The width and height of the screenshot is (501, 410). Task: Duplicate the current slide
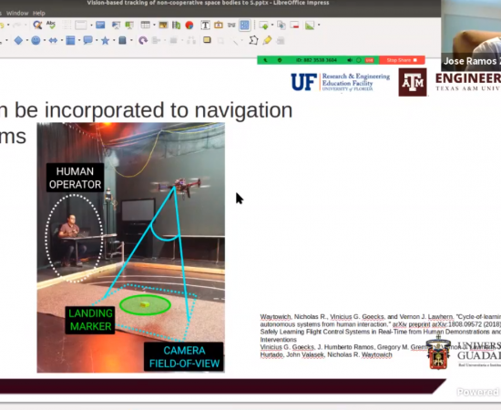pyautogui.click(x=281, y=25)
